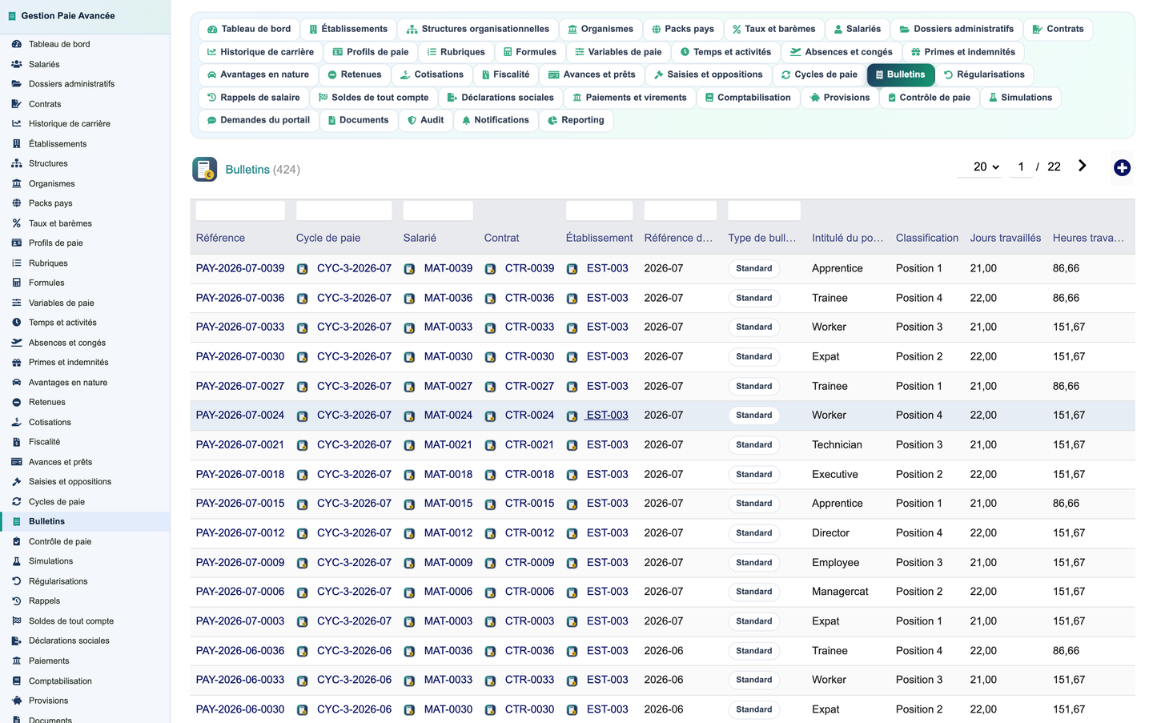Click the Cycle de paie filter input
Viewport: 1157px width, 723px height.
pyautogui.click(x=343, y=211)
